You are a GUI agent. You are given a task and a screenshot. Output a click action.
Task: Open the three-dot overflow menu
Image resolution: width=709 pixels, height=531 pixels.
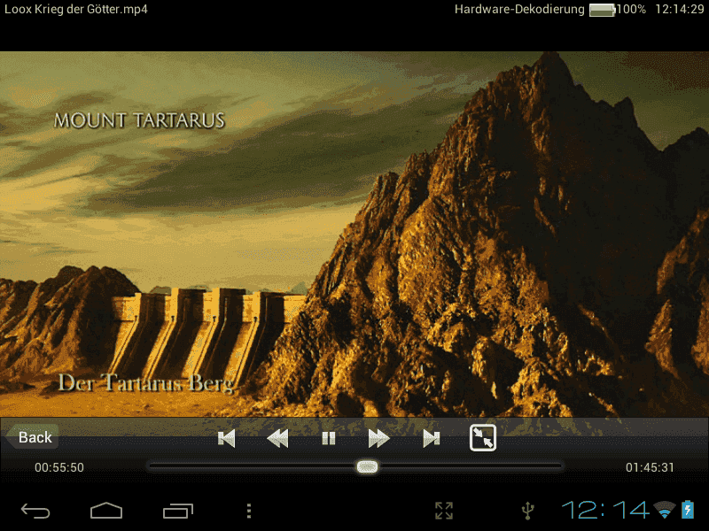click(249, 511)
